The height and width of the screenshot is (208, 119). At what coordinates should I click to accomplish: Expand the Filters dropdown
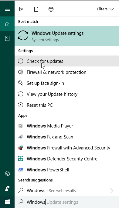pyautogui.click(x=106, y=9)
